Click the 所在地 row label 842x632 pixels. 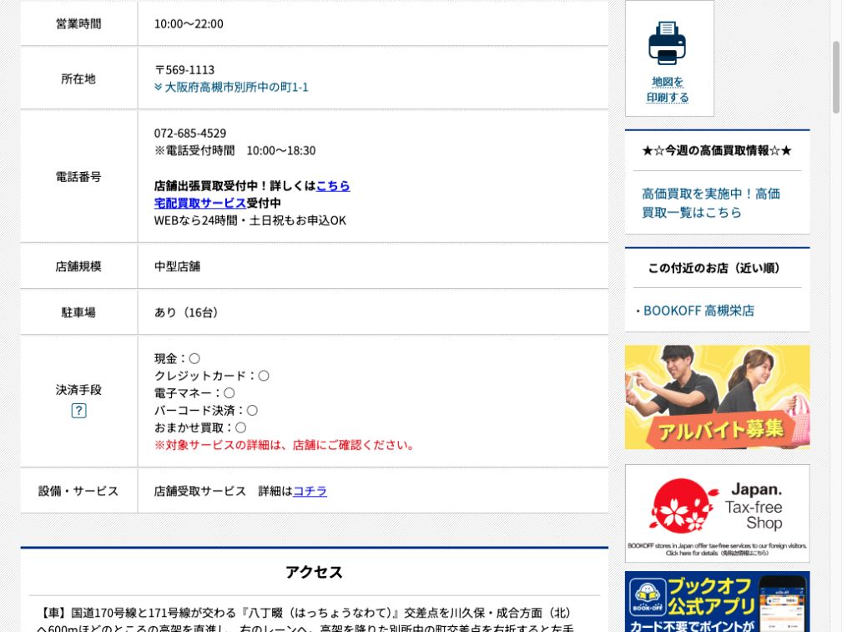[78, 79]
